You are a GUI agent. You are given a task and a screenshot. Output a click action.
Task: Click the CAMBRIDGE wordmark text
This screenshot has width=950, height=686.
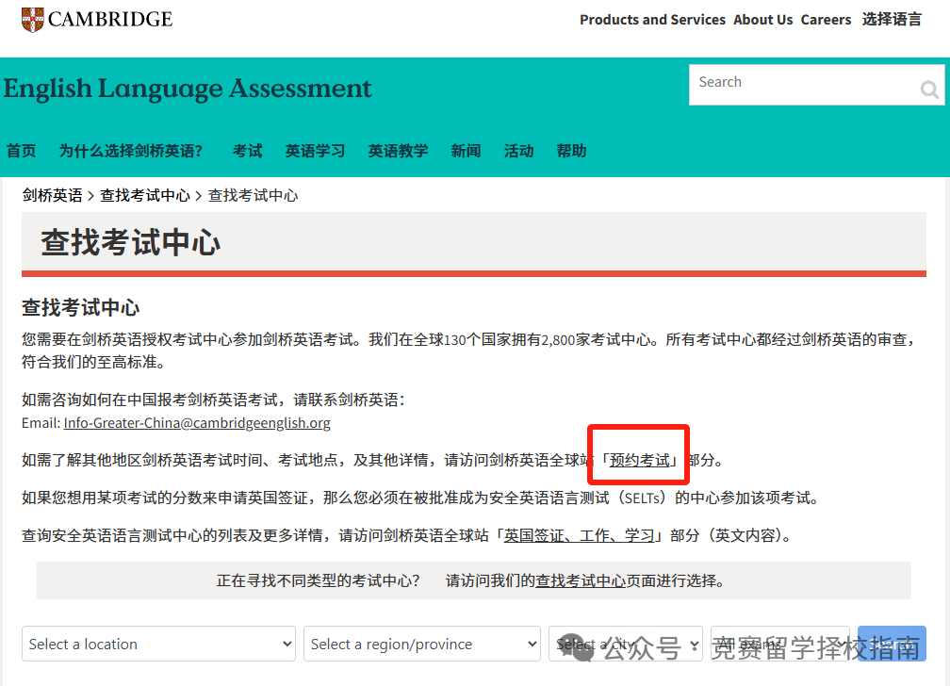pos(110,20)
